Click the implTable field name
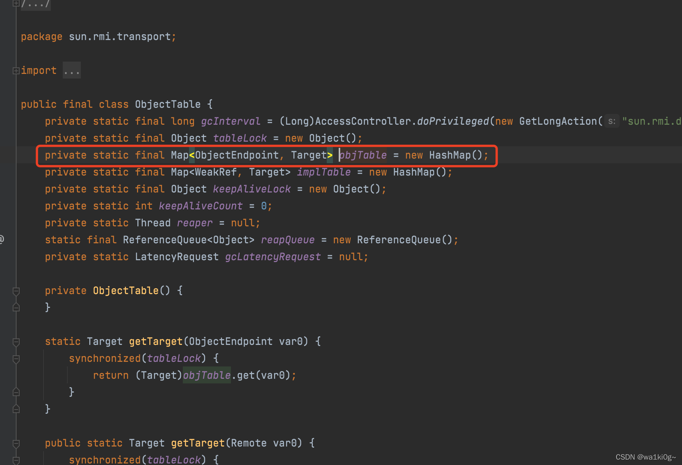682x465 pixels. (324, 172)
